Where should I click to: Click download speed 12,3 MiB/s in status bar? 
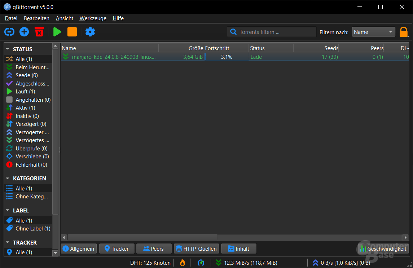[x=246, y=263]
